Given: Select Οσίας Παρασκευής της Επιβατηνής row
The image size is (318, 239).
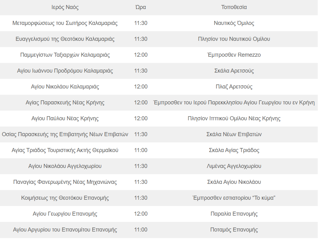Looking at the screenshot, I should (x=159, y=134).
